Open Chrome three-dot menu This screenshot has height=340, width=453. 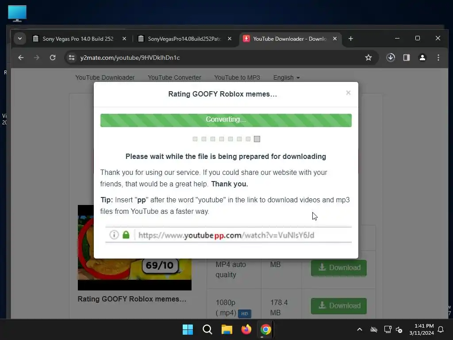(x=438, y=58)
